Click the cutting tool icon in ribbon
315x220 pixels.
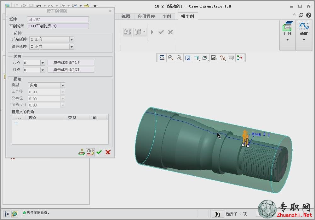tap(138, 32)
